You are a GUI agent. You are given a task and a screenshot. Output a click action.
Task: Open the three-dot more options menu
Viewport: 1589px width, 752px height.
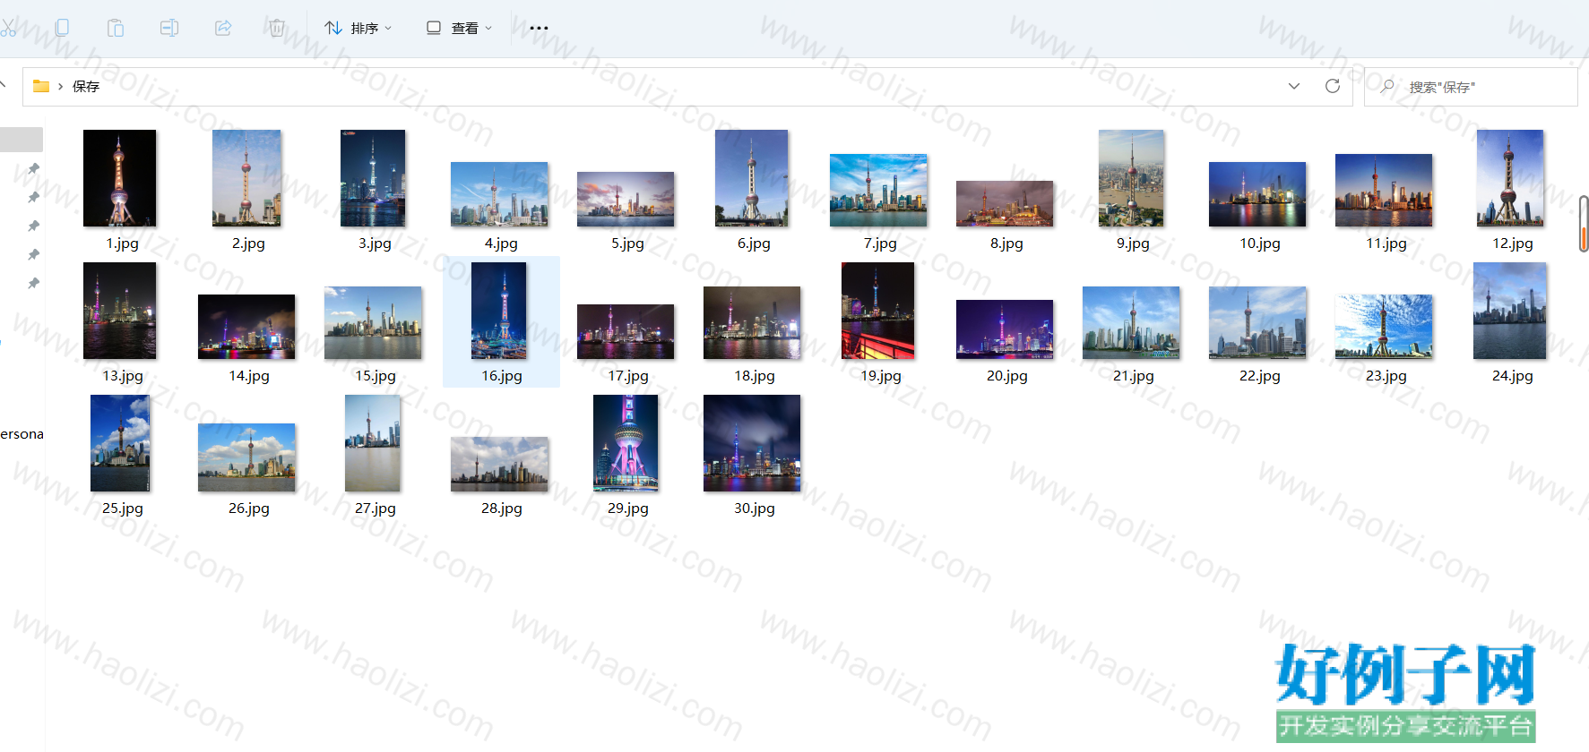coord(539,28)
